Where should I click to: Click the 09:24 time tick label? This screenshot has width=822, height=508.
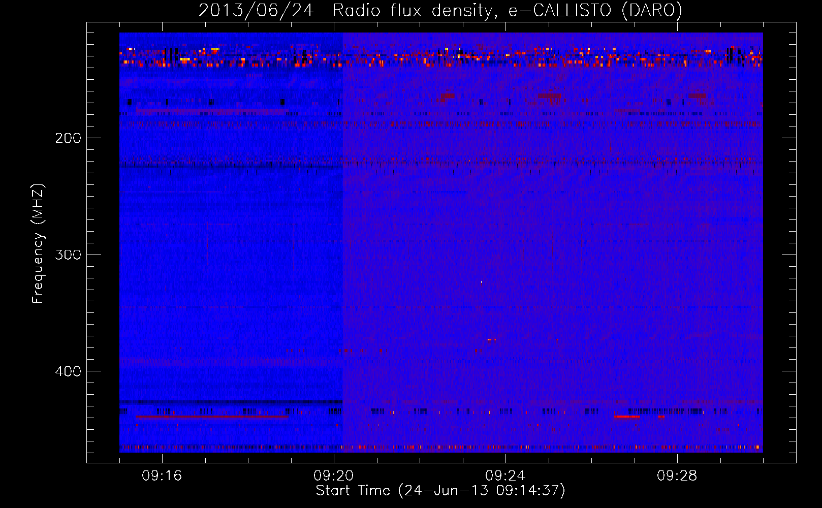(505, 476)
